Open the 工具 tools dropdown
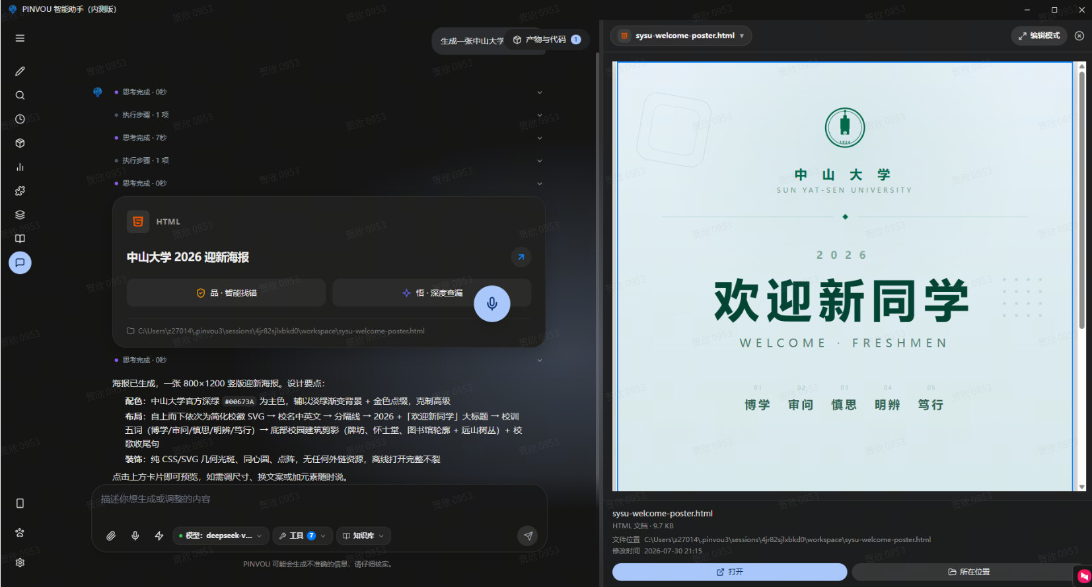Screen dimensions: 1092x587 (302, 535)
